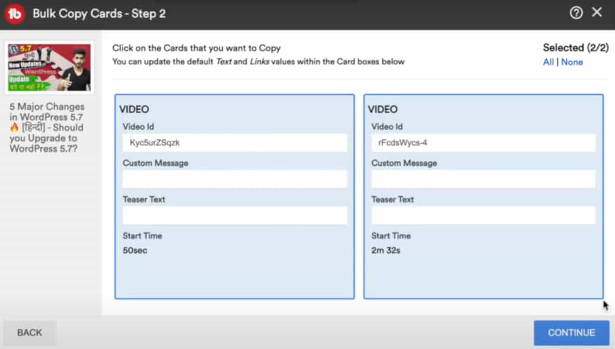Screen dimensions: 615x349
Task: Click the 'Selected (2/2)' counter text
Action: tap(575, 48)
